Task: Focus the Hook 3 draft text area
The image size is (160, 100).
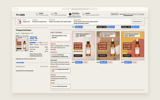Action: [x=60, y=37]
